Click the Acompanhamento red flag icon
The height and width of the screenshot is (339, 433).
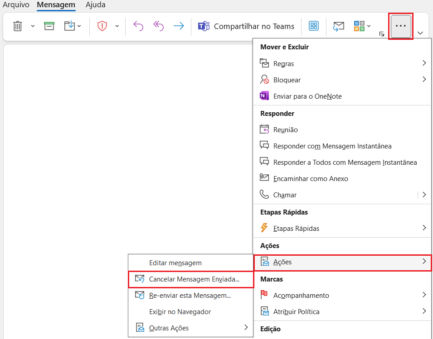tap(264, 295)
